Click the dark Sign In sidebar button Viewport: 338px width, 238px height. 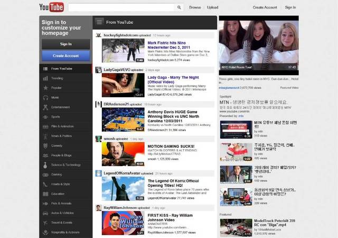point(65,44)
